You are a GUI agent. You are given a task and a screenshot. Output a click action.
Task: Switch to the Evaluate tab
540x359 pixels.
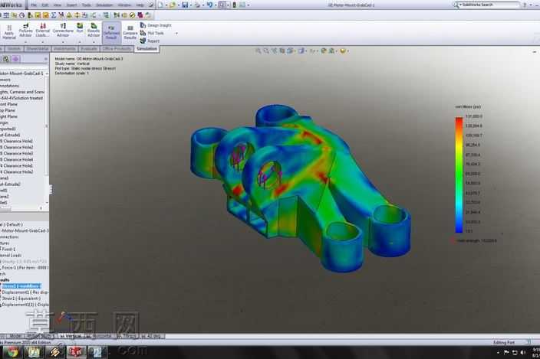point(88,49)
